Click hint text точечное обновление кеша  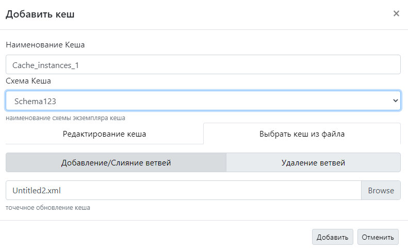48,208
